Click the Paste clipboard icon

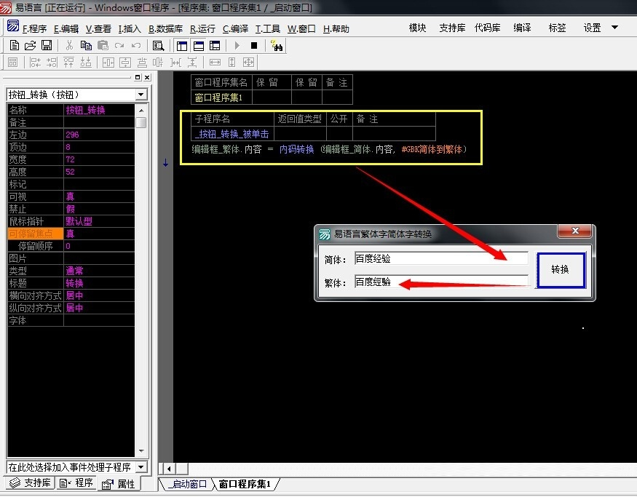(x=103, y=45)
